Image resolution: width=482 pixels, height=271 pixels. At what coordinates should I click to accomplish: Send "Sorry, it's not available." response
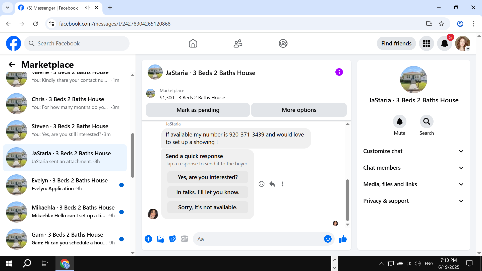coord(208,207)
